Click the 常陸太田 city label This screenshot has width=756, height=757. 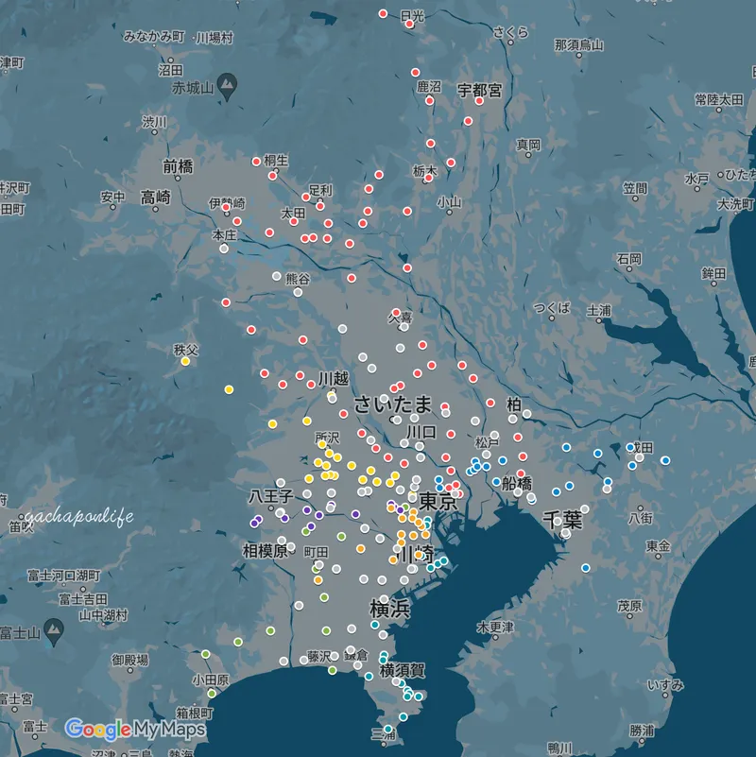pos(719,99)
